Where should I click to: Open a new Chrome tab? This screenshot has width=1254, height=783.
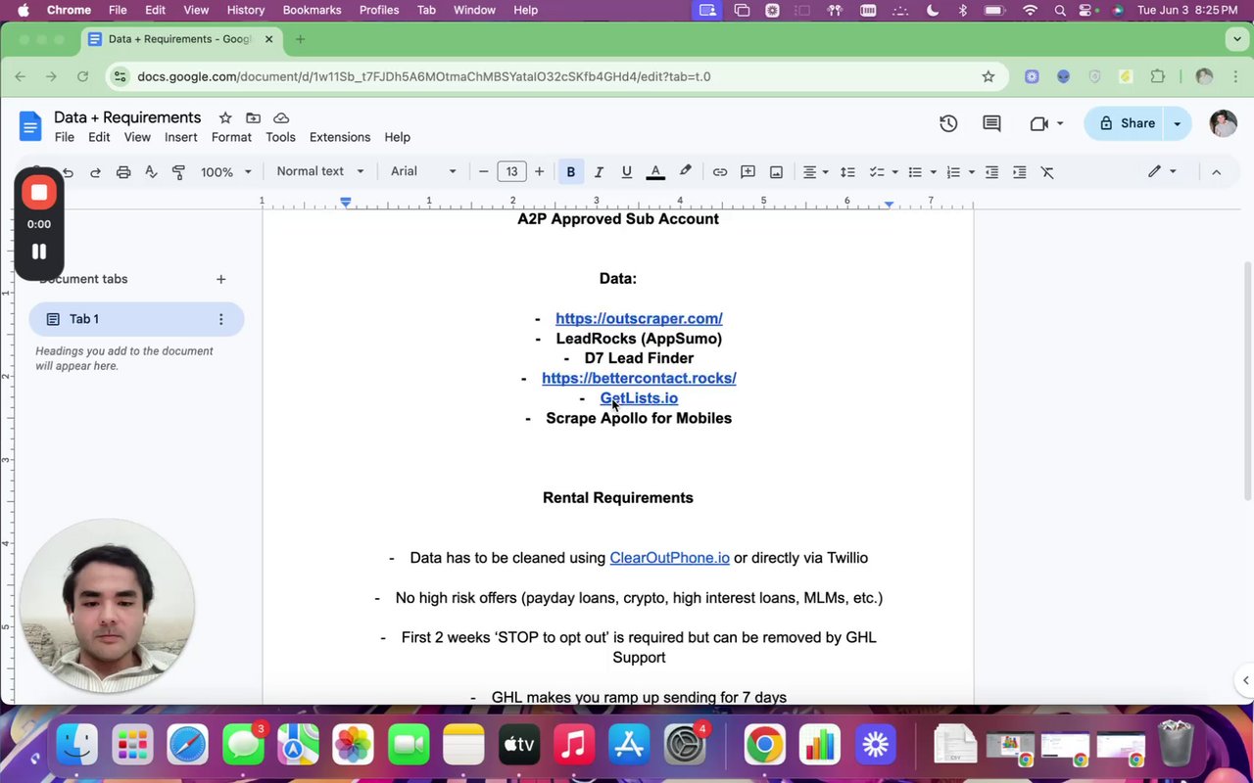300,39
